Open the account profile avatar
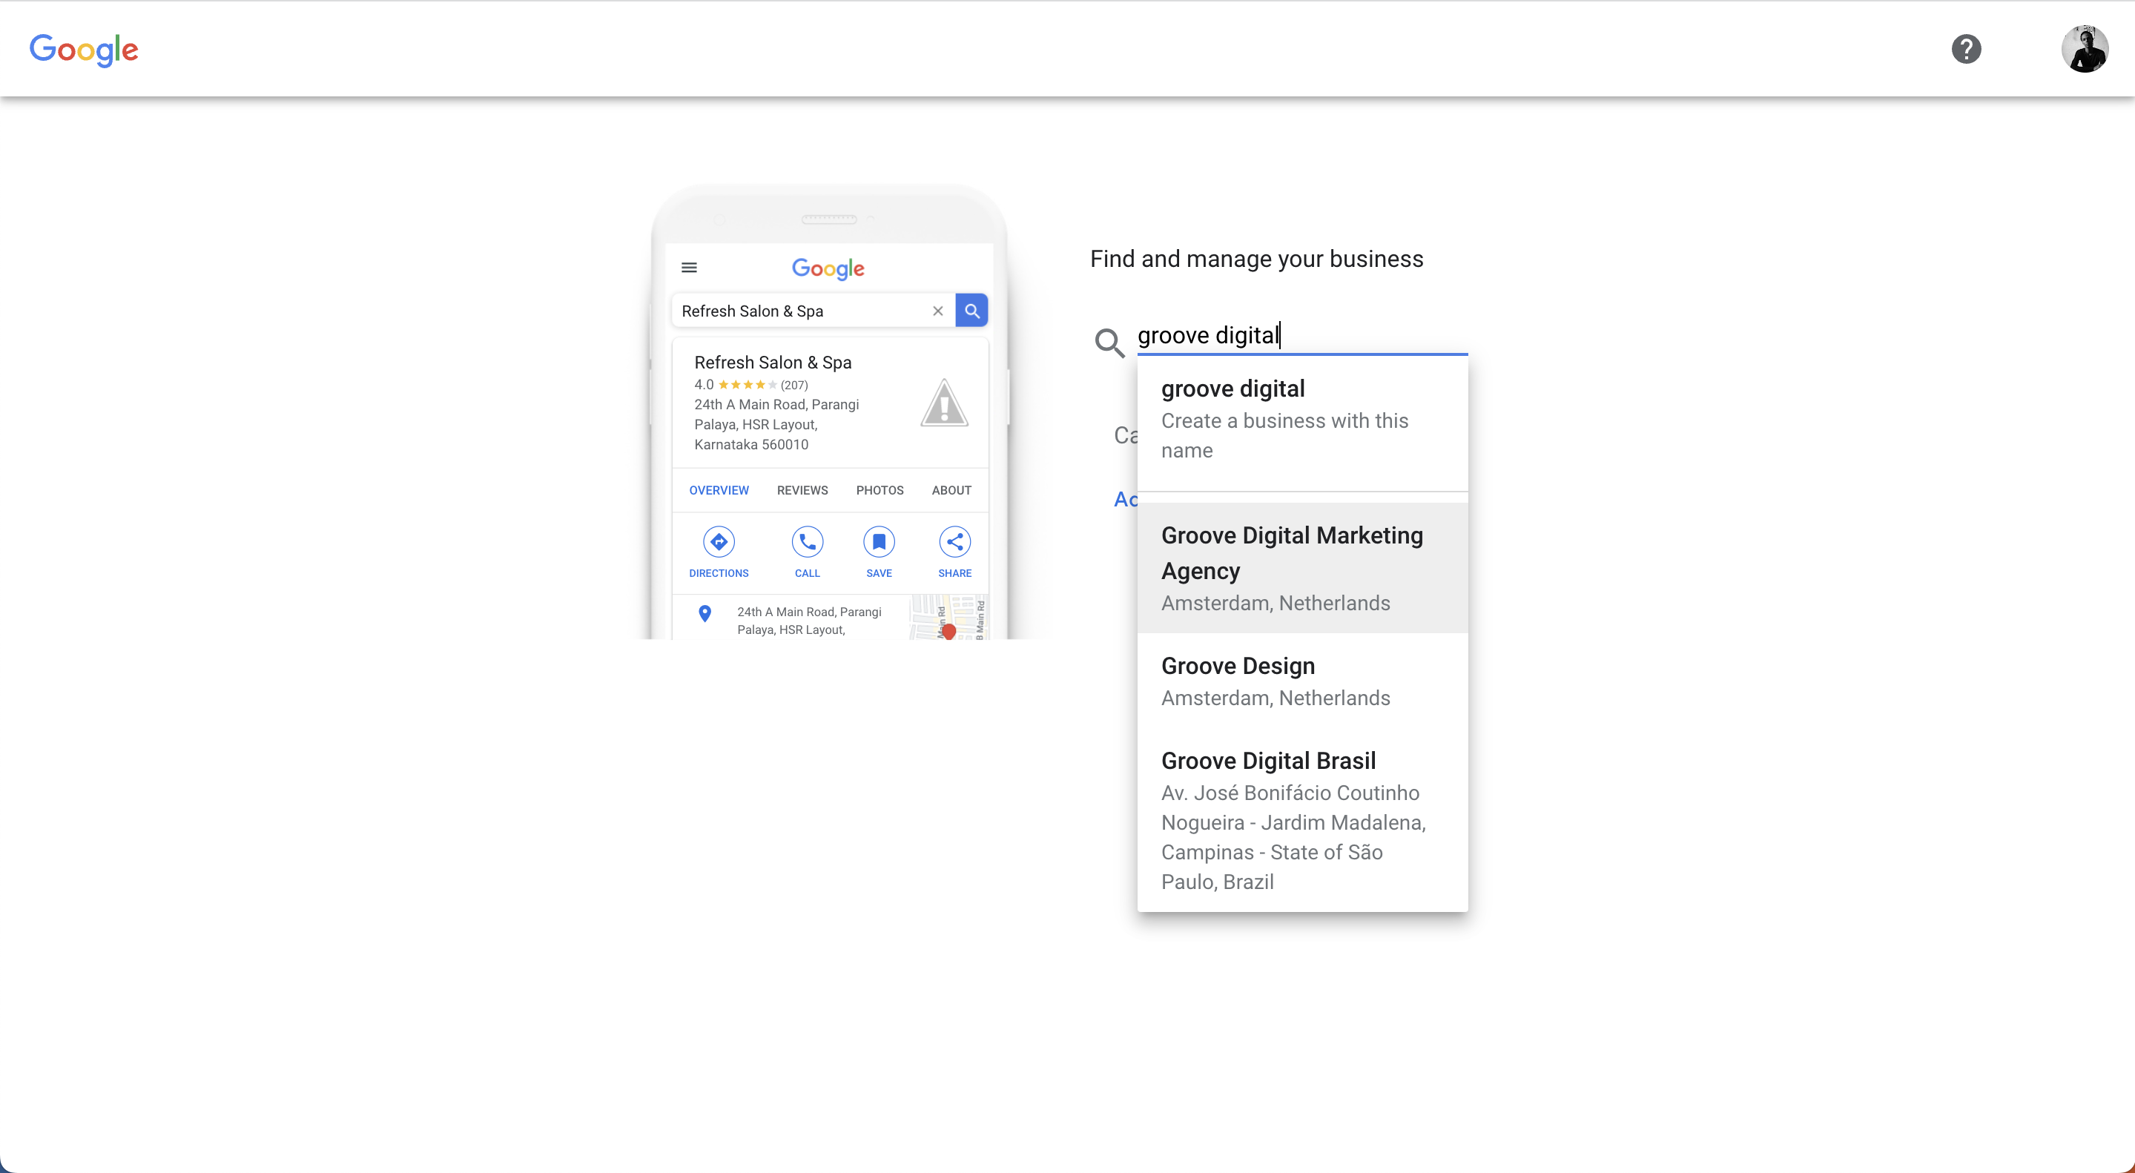 (x=2085, y=49)
